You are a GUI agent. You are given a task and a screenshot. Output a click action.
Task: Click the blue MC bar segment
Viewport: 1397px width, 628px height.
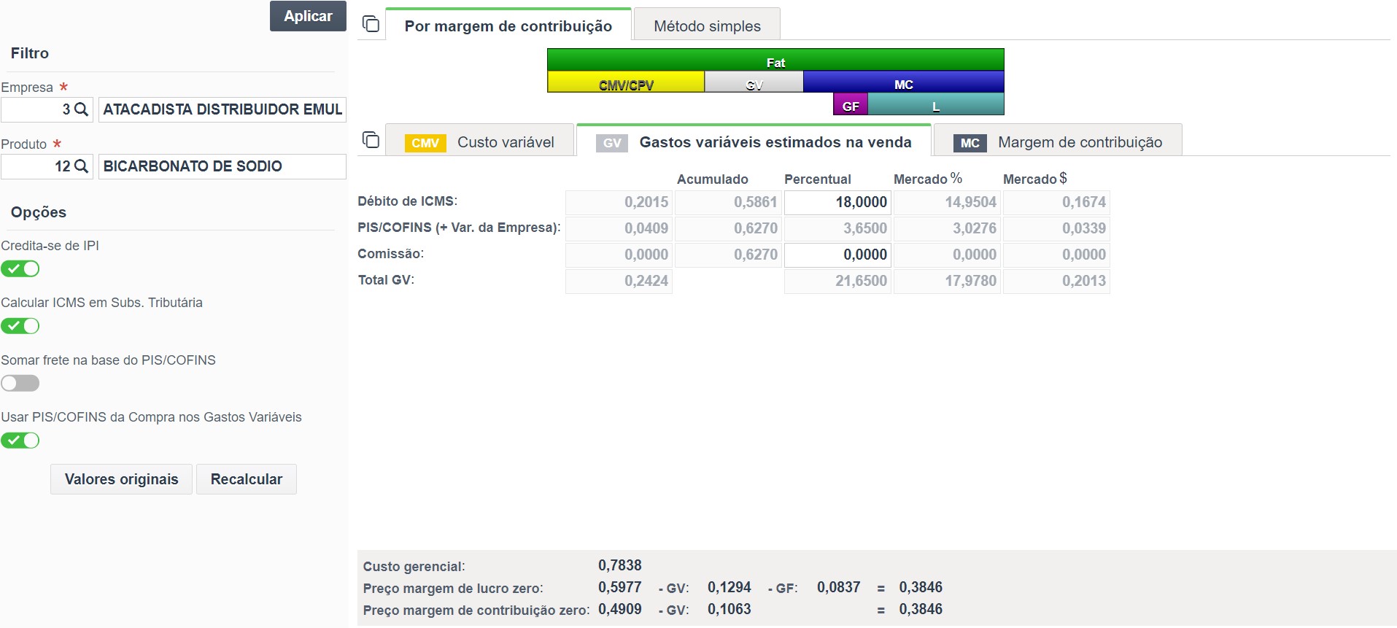tap(904, 82)
